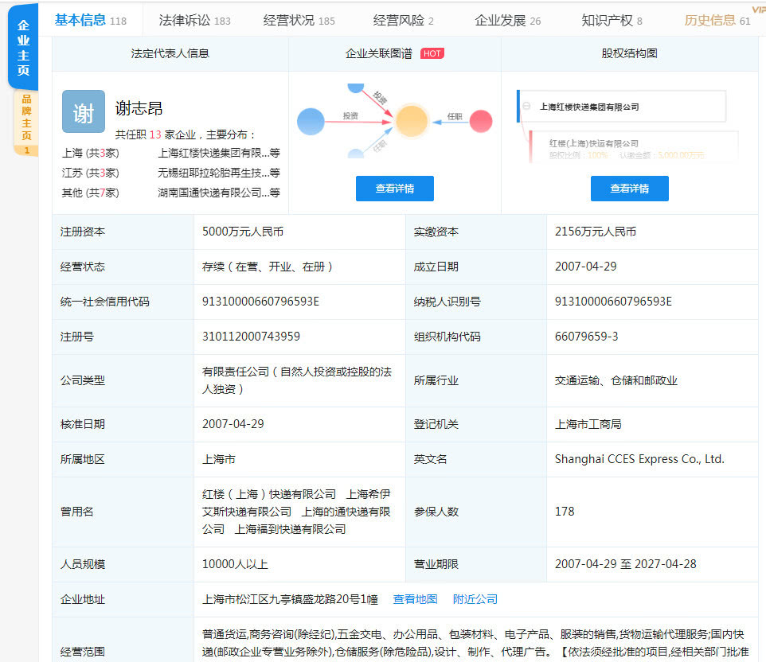Viewport: 766px width, 662px height.
Task: Open 湖南国通快递有限公司... company link
Action: coord(218,193)
